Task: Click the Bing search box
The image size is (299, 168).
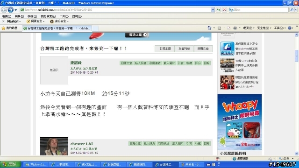Action: tap(259, 10)
